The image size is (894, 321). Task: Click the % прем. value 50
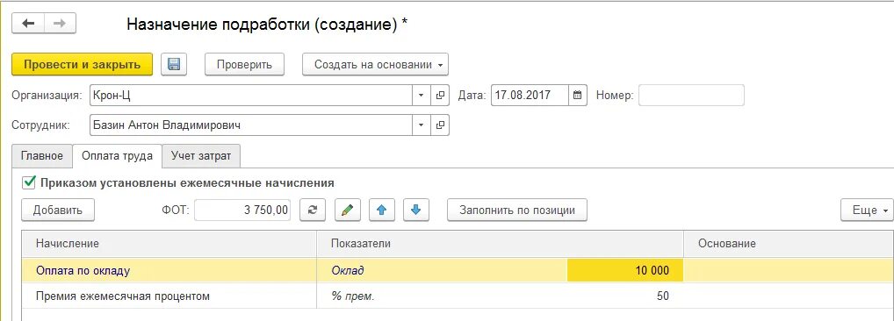[625, 296]
